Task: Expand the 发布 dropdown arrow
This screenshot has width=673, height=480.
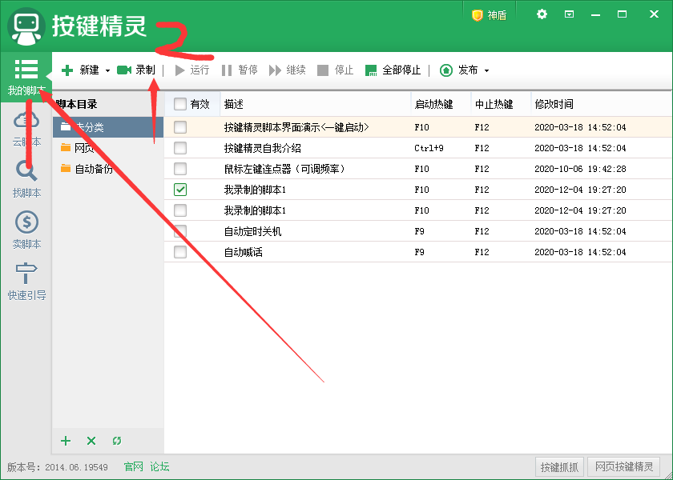Action: (486, 70)
